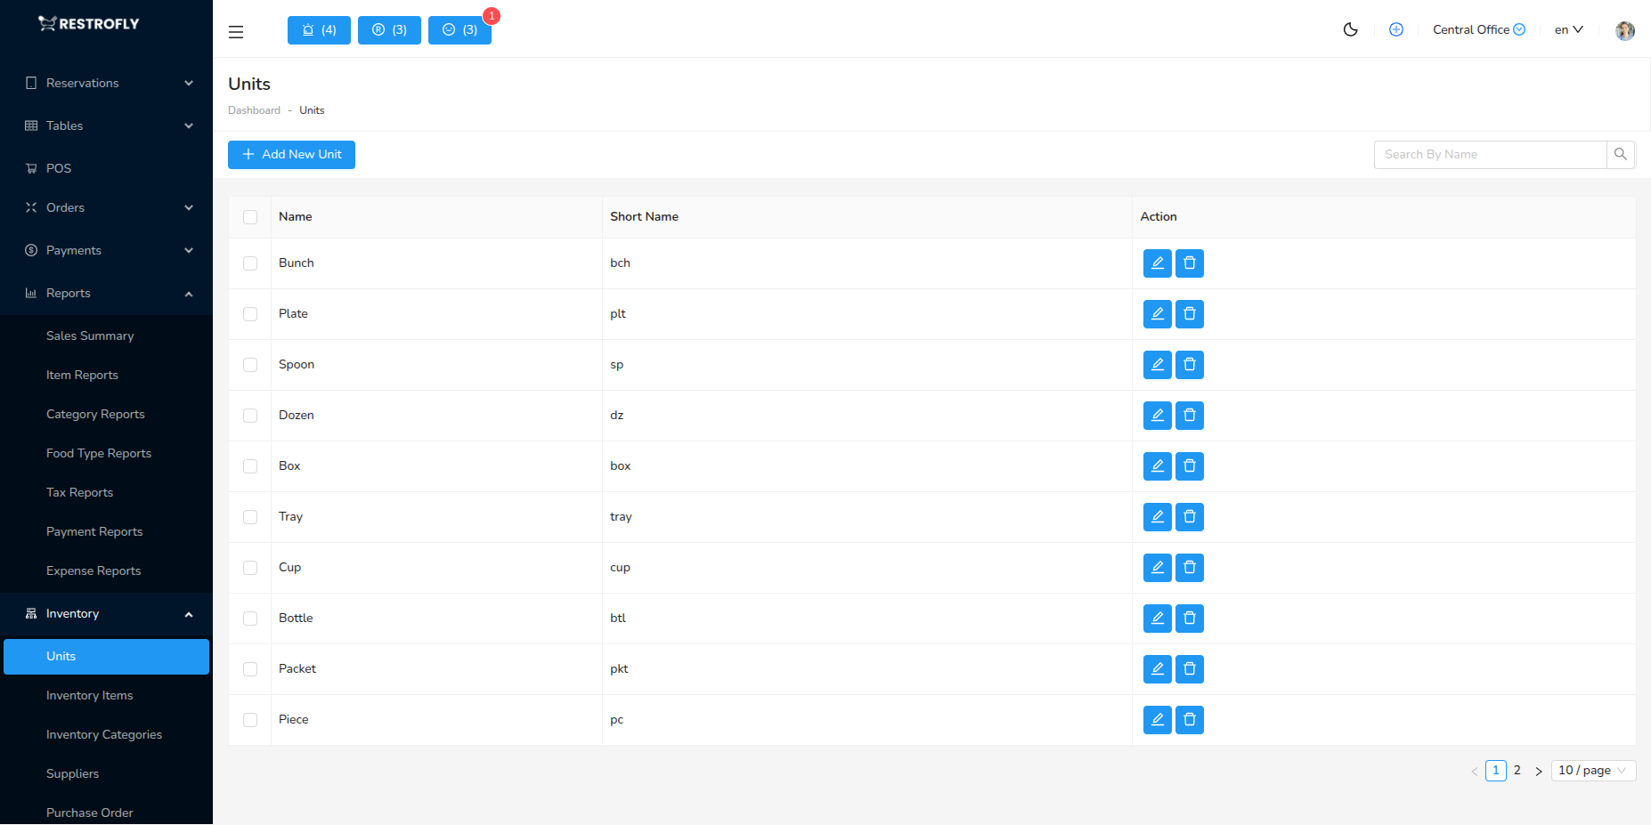Go to Sales Summary report

click(x=90, y=336)
